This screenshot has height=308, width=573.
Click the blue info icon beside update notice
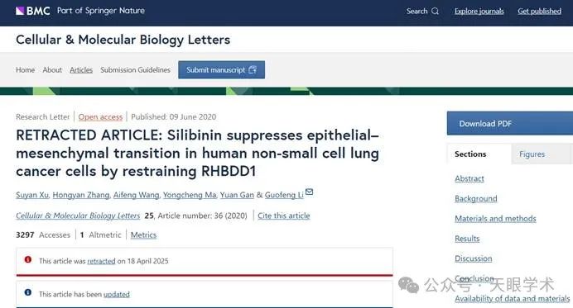(x=28, y=292)
